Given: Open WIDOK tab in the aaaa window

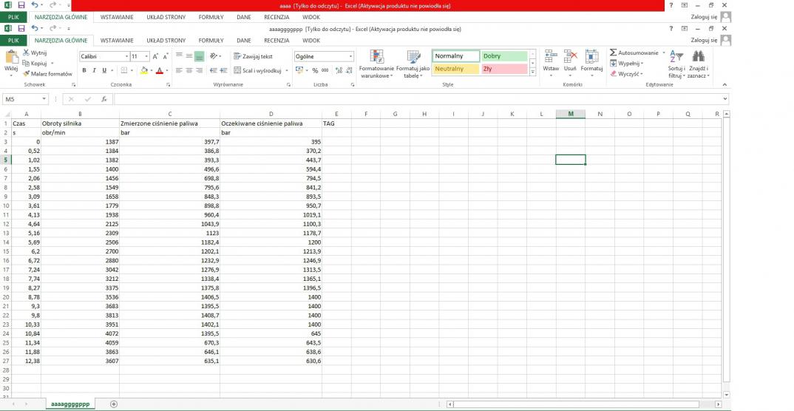Looking at the screenshot, I should [311, 17].
